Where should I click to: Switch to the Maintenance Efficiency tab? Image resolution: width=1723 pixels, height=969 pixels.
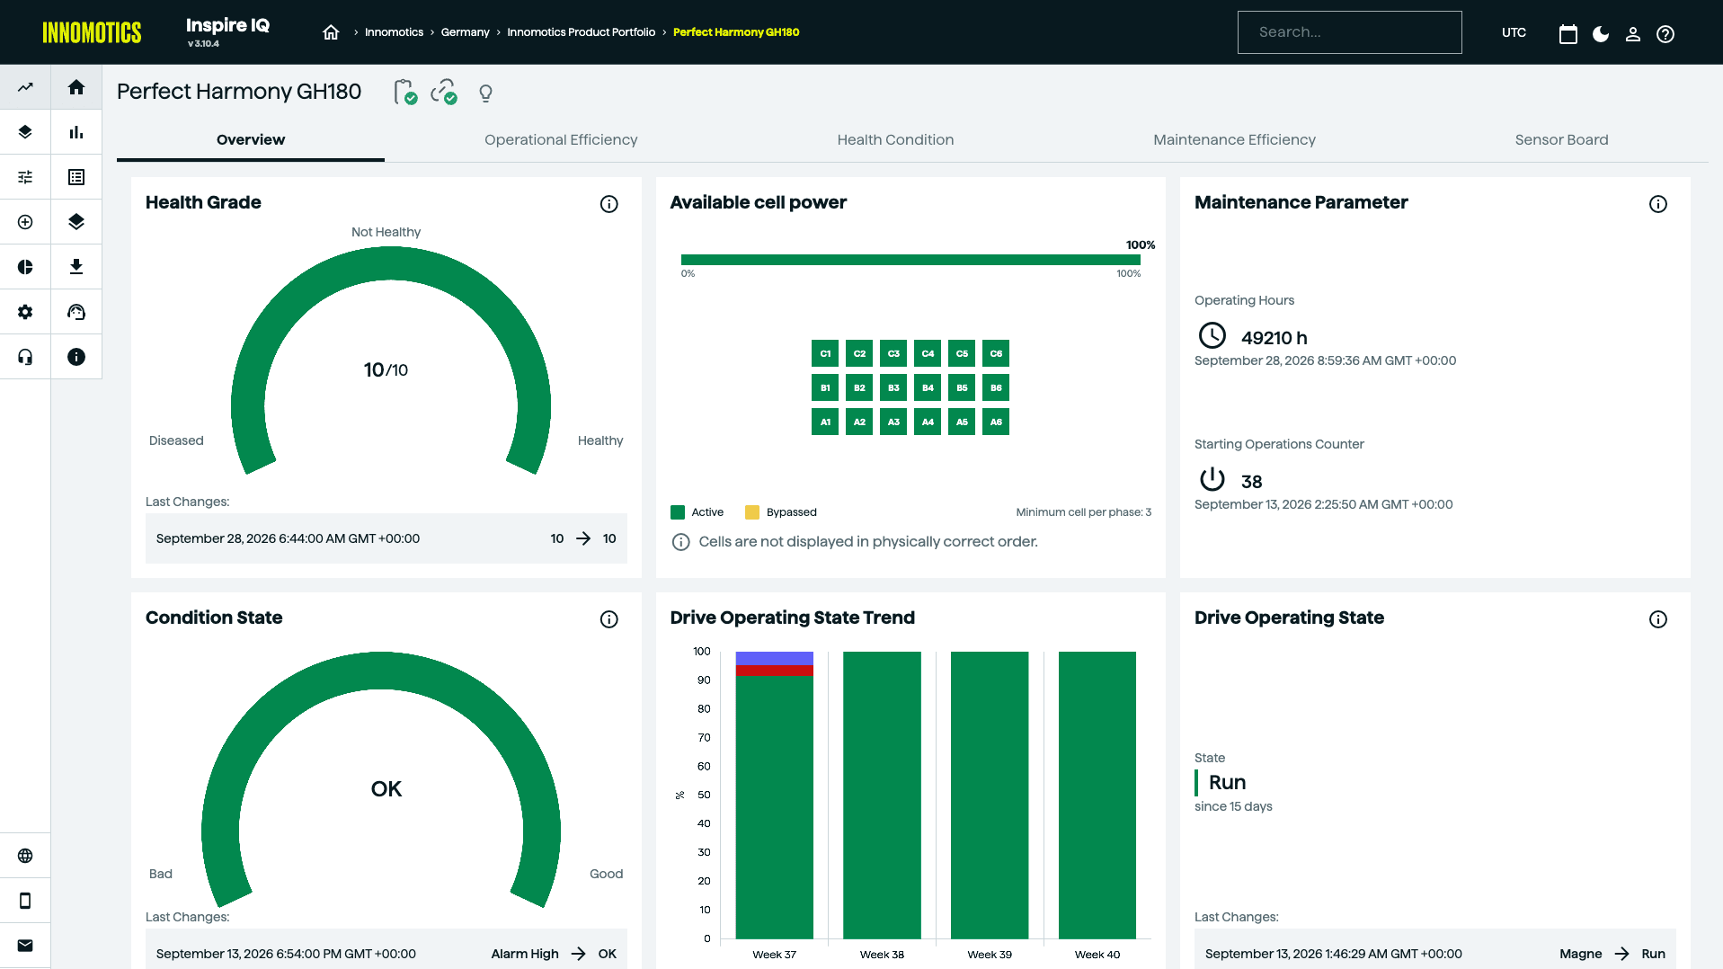(x=1234, y=139)
